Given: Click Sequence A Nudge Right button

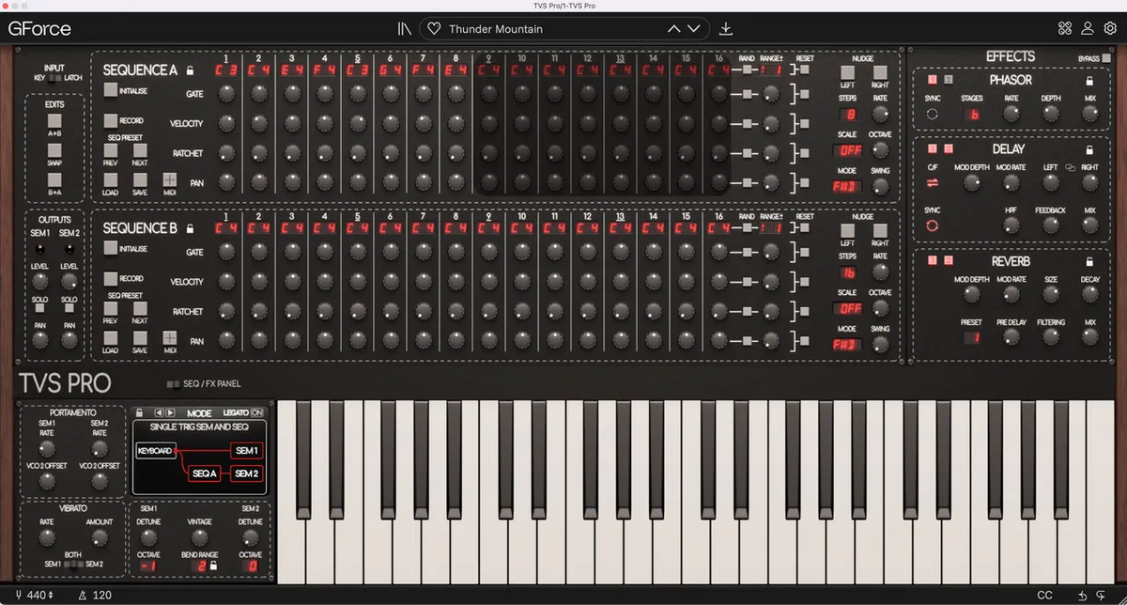Looking at the screenshot, I should (x=880, y=72).
